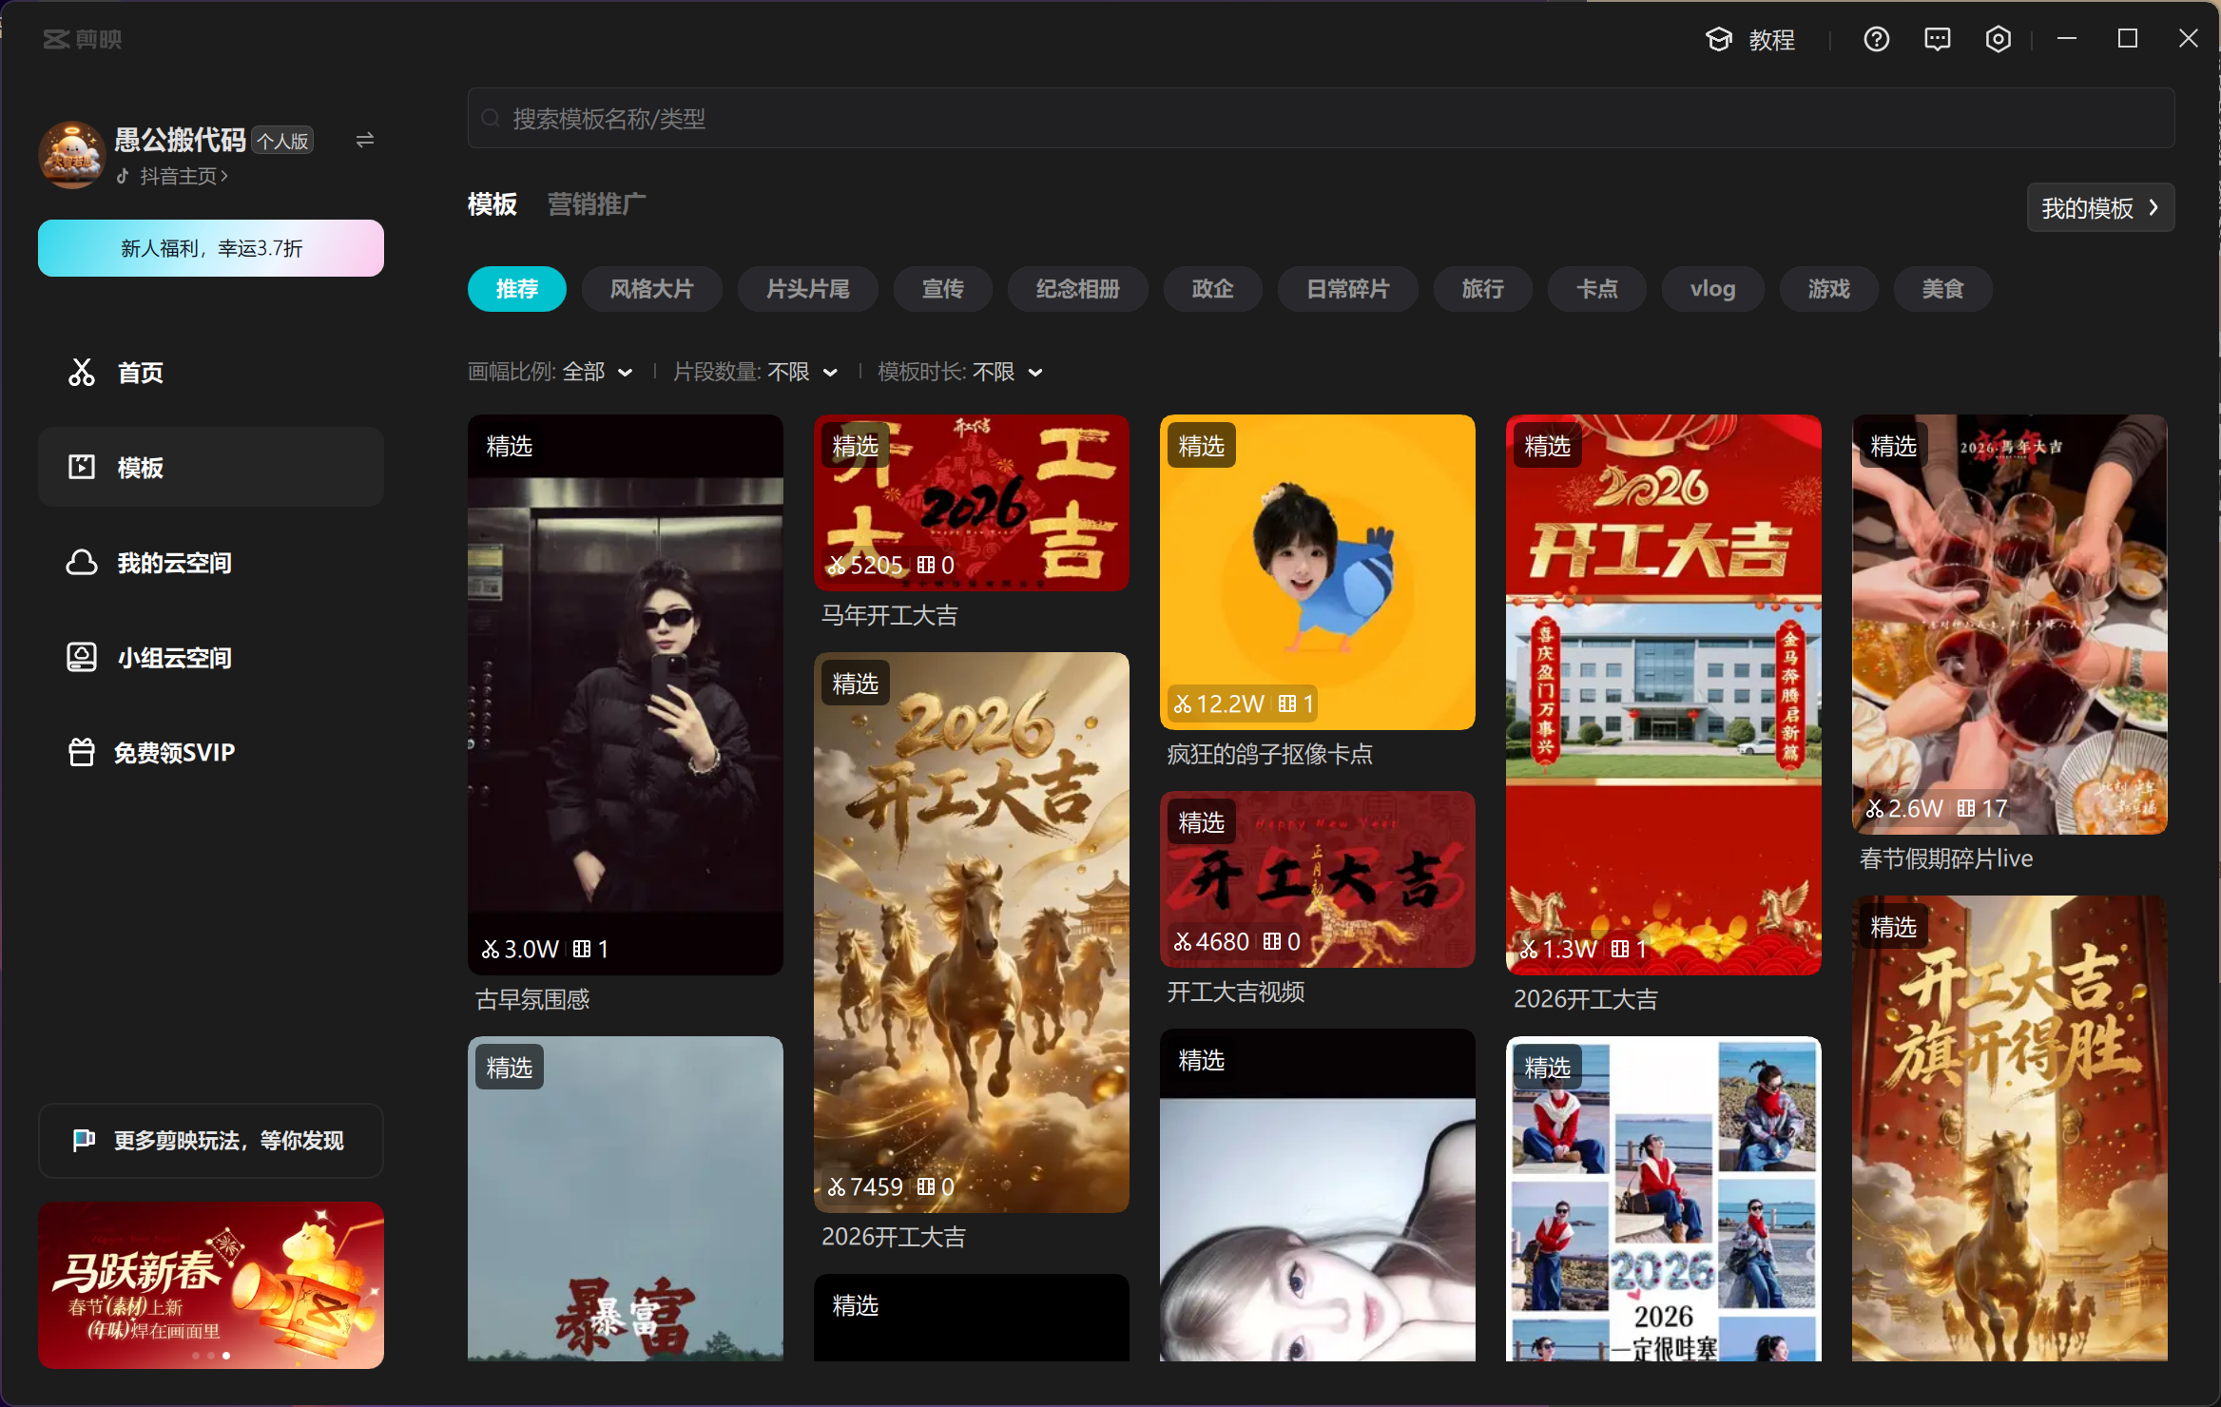The image size is (2221, 1407).
Task: Open the tutorial graduation cap icon
Action: pyautogui.click(x=1718, y=39)
